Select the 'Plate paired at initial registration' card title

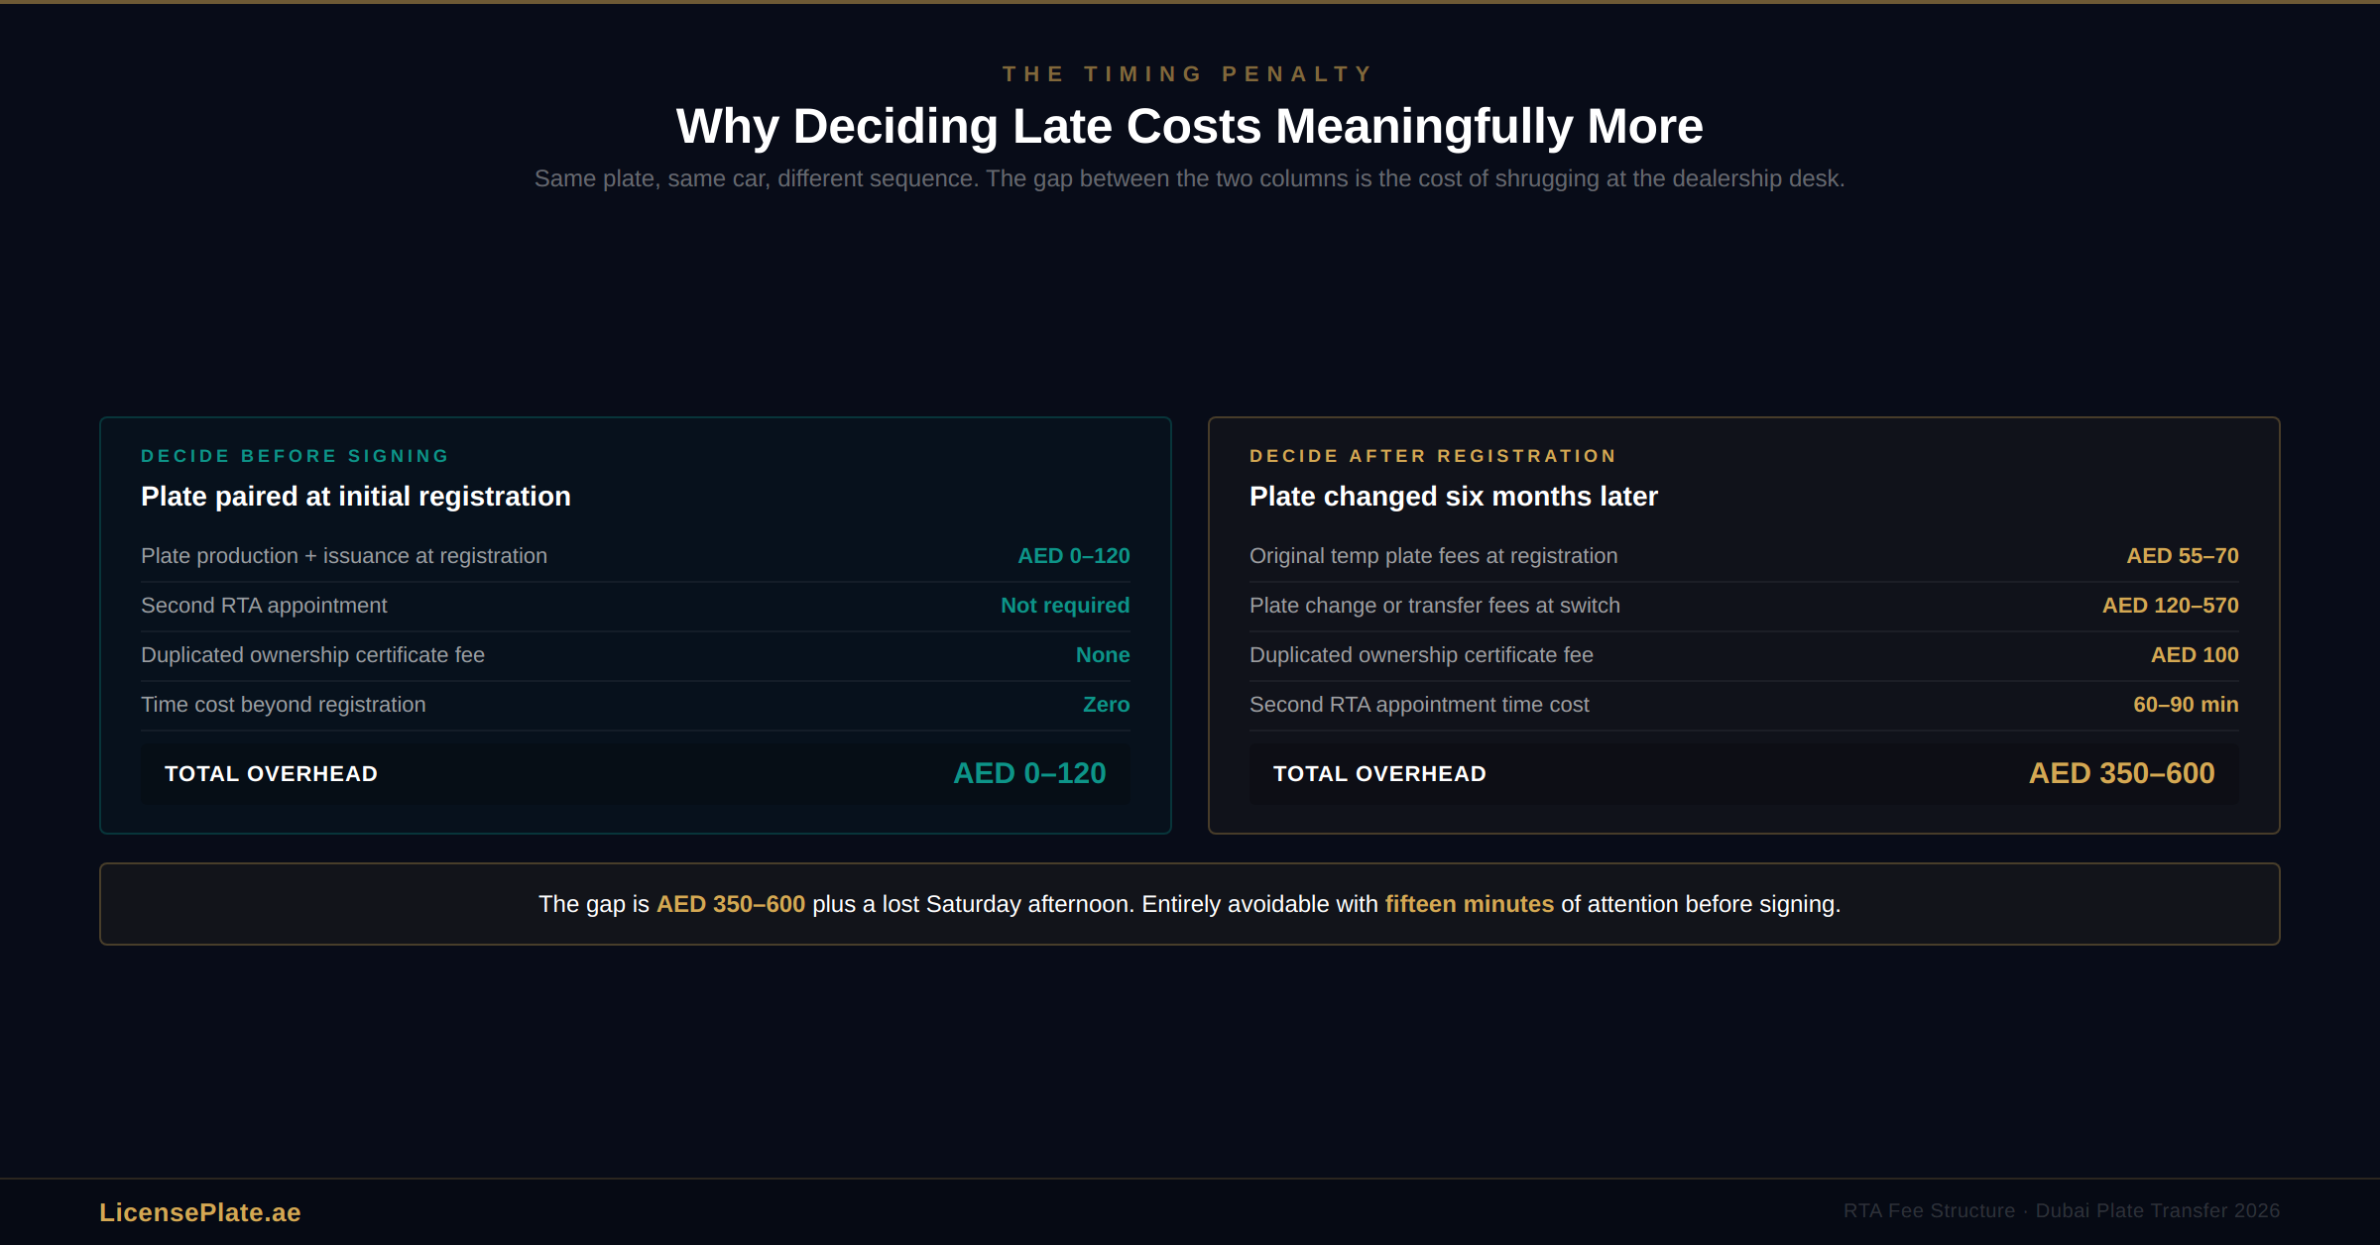[355, 497]
